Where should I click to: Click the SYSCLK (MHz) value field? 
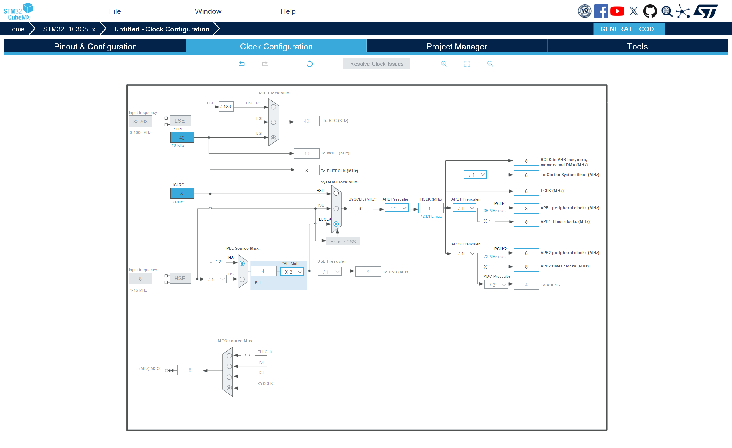tap(360, 208)
